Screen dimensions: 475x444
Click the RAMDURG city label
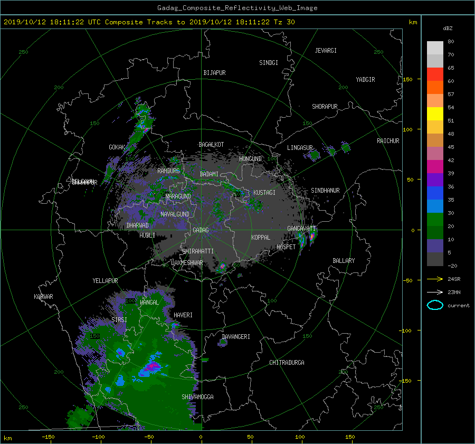point(168,171)
